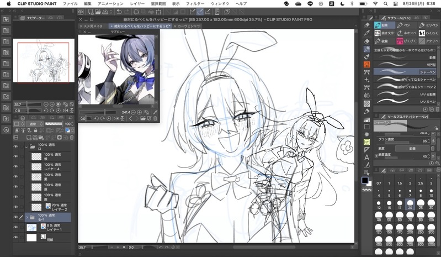The image size is (441, 257).
Task: Open the レイヤー menu
Action: pos(137,4)
